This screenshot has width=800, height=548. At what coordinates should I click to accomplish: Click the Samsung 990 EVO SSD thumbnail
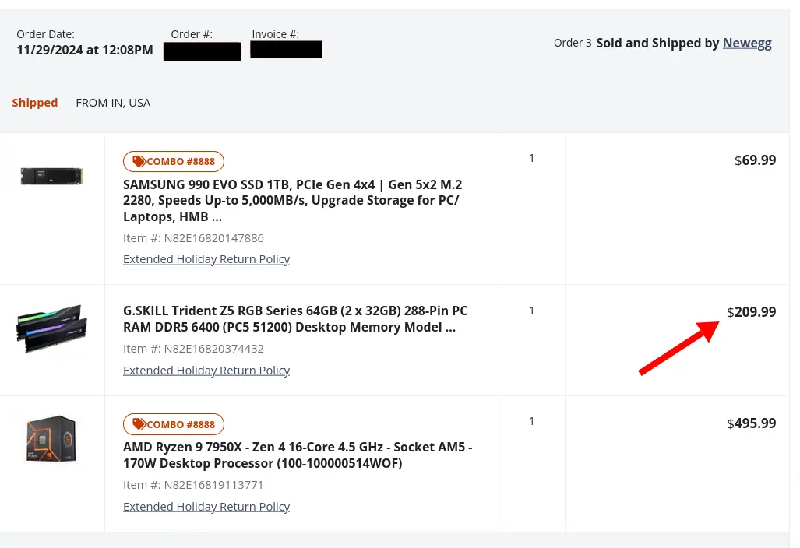tap(51, 177)
